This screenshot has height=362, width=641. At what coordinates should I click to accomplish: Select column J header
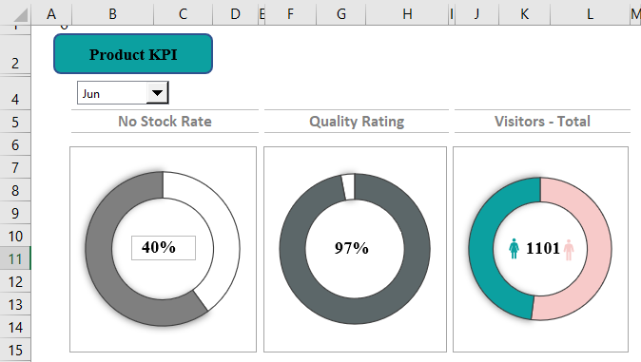pos(476,13)
